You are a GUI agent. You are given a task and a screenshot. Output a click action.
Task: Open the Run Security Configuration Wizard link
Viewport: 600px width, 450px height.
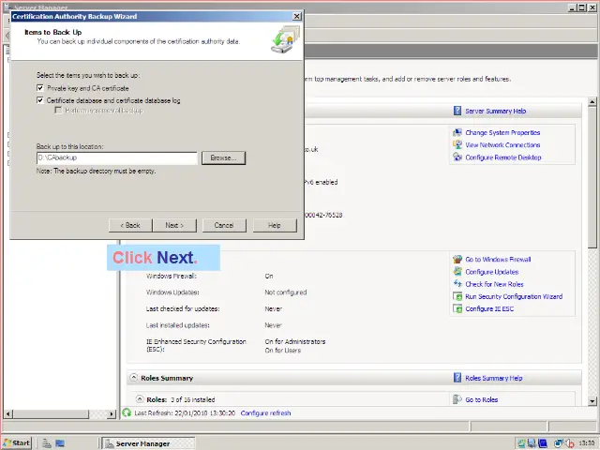coord(514,296)
